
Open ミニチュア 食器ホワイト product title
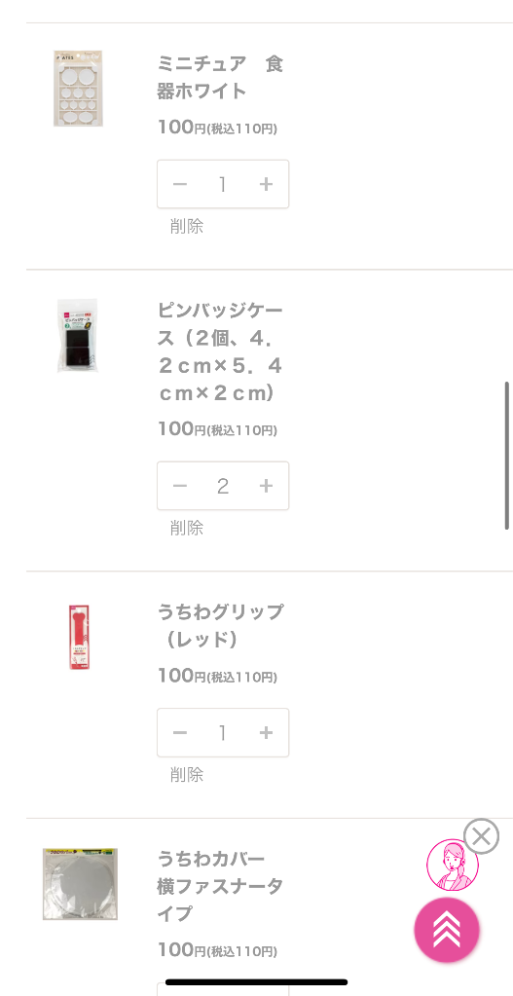tap(220, 78)
